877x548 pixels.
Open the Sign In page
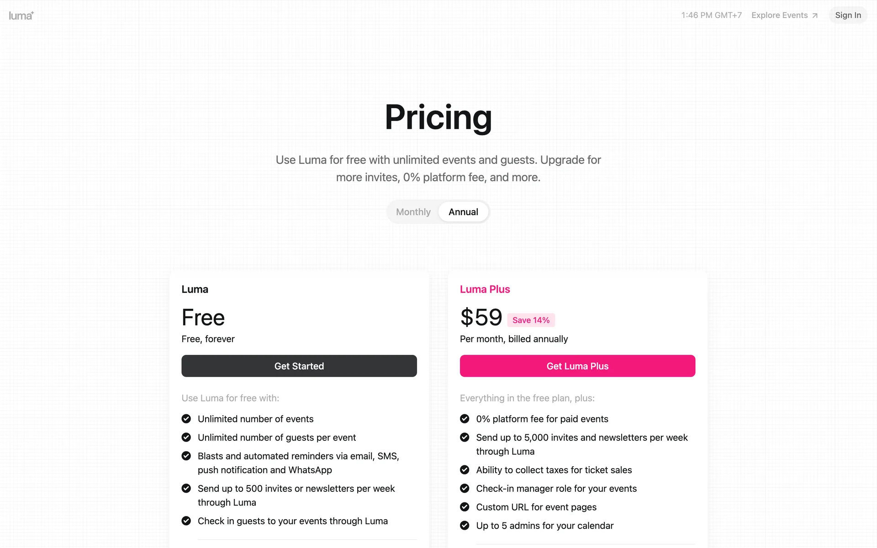848,15
